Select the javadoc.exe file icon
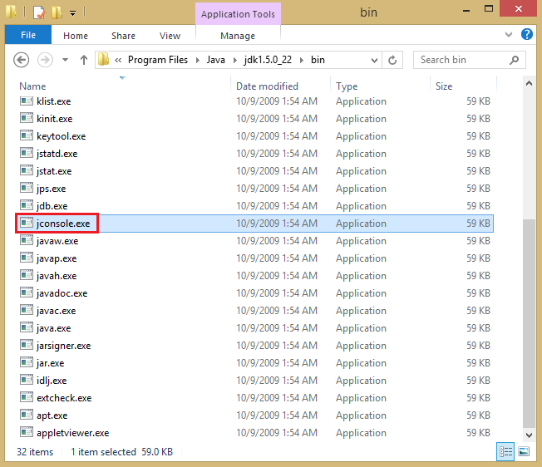Viewport: 542px width, 467px height. click(x=27, y=292)
